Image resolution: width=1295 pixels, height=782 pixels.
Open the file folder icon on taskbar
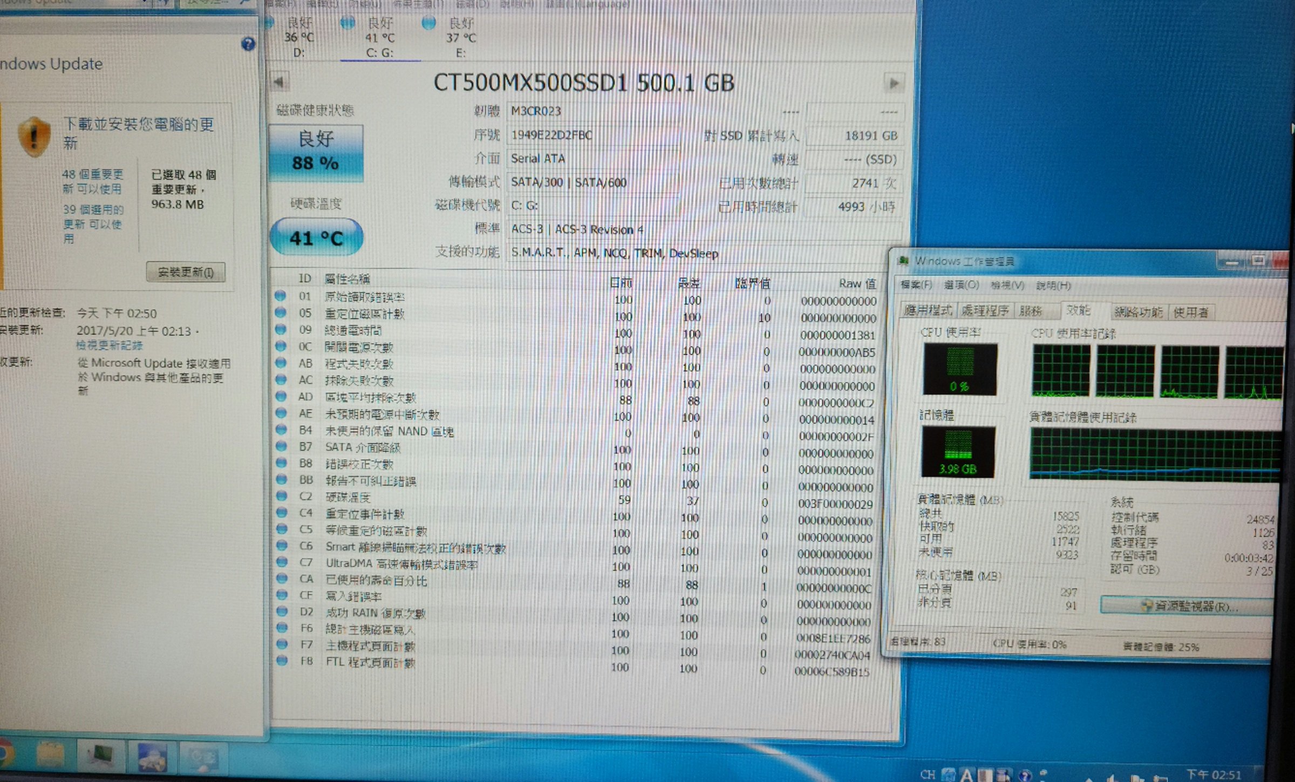tap(51, 754)
